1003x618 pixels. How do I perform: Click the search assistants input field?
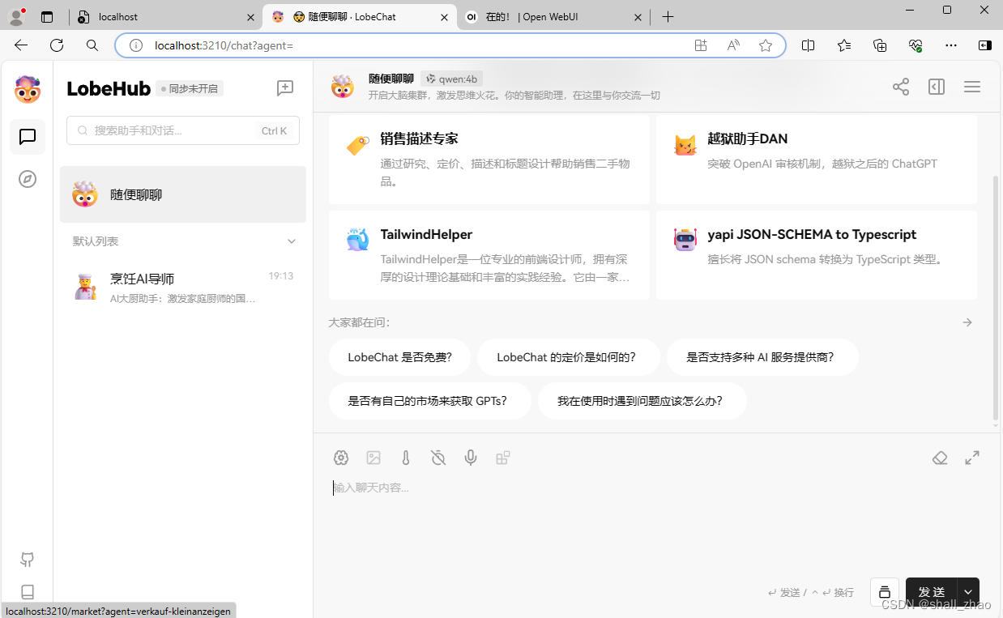183,130
